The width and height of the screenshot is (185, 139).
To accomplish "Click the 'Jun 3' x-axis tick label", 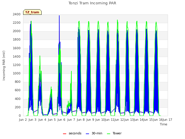I will [x=32, y=120].
